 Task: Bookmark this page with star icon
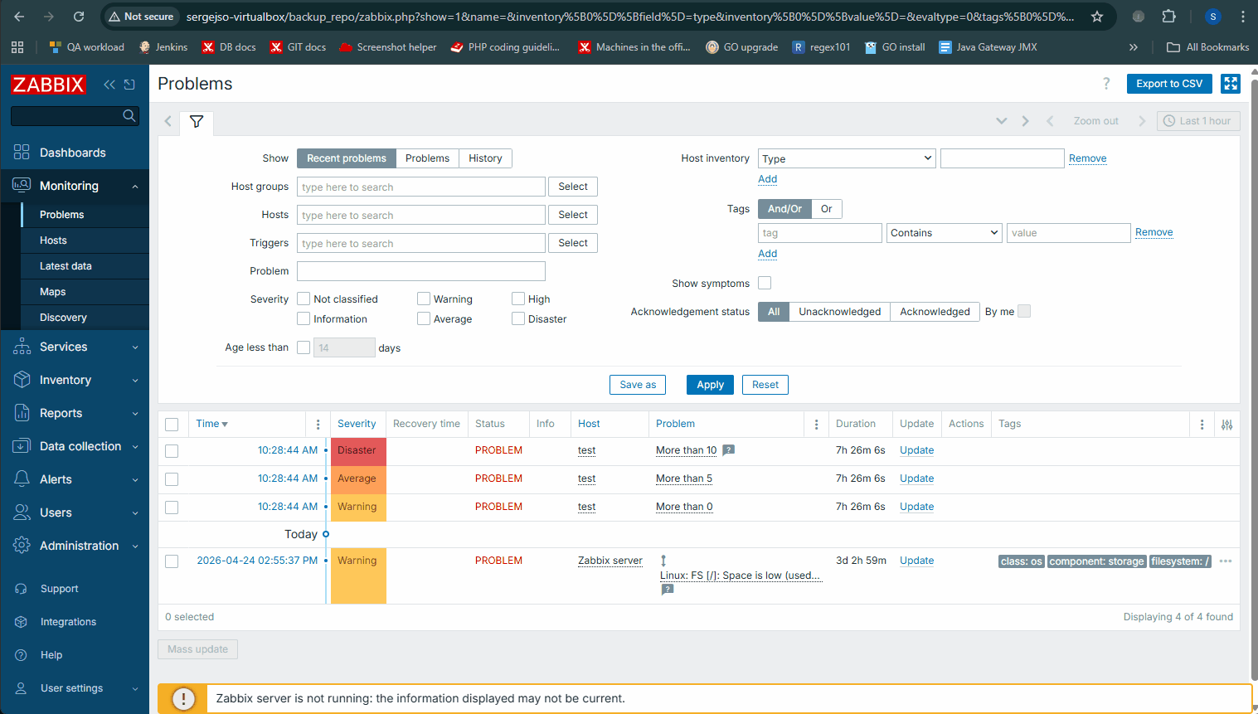[1097, 17]
